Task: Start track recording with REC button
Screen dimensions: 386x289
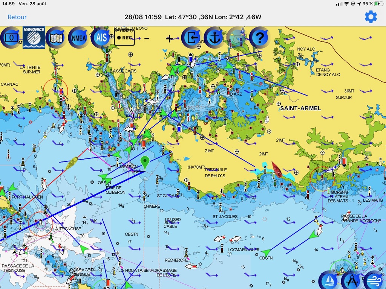Action: click(x=124, y=38)
